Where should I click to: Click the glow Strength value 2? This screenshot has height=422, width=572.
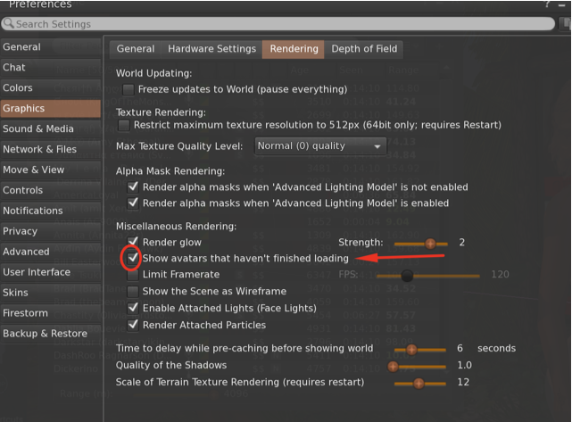coord(462,243)
